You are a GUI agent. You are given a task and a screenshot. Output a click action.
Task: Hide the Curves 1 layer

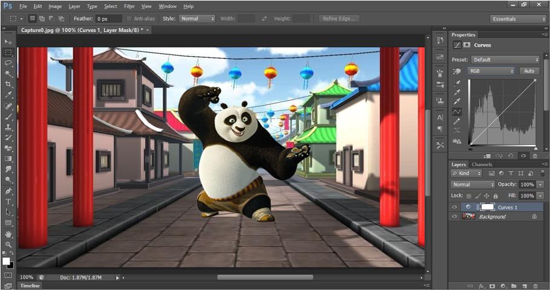pos(454,207)
